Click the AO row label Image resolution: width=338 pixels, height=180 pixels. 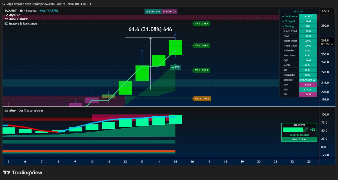[x=285, y=70]
